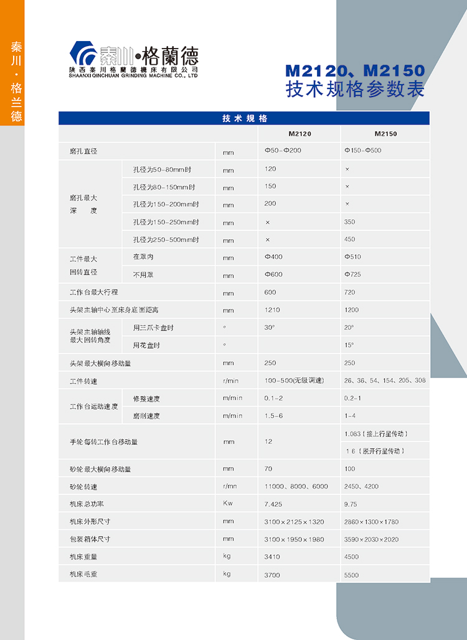Viewport: 467px width, 640px height.
Task: Select the 2450、4200 cell
Action: [361, 486]
